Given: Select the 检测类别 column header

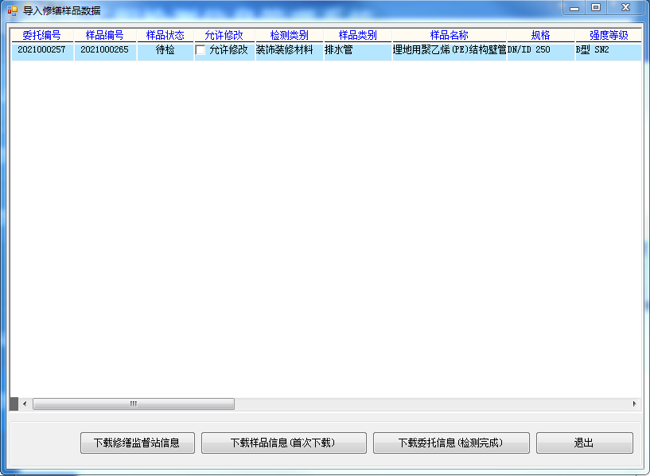Looking at the screenshot, I should point(289,36).
